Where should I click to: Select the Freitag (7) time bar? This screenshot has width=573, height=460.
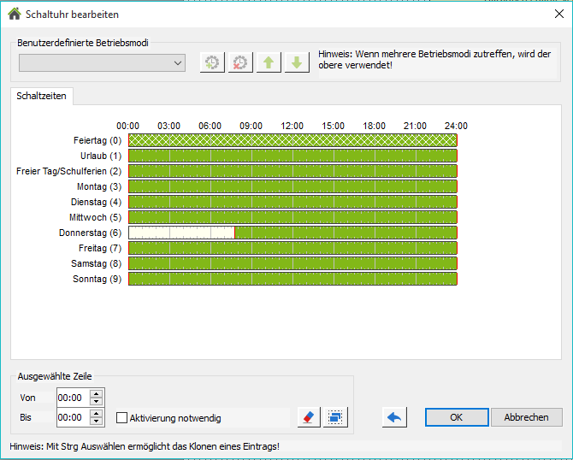click(x=292, y=248)
